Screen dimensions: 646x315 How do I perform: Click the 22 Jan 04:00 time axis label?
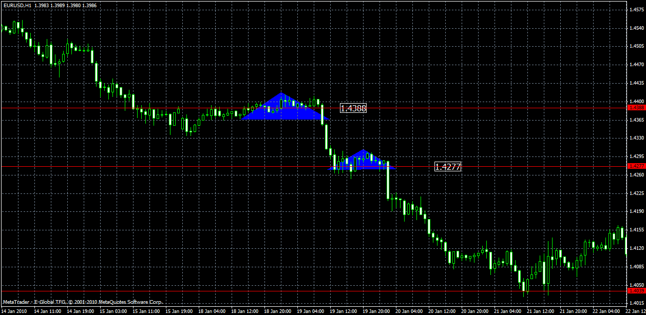coord(606,310)
